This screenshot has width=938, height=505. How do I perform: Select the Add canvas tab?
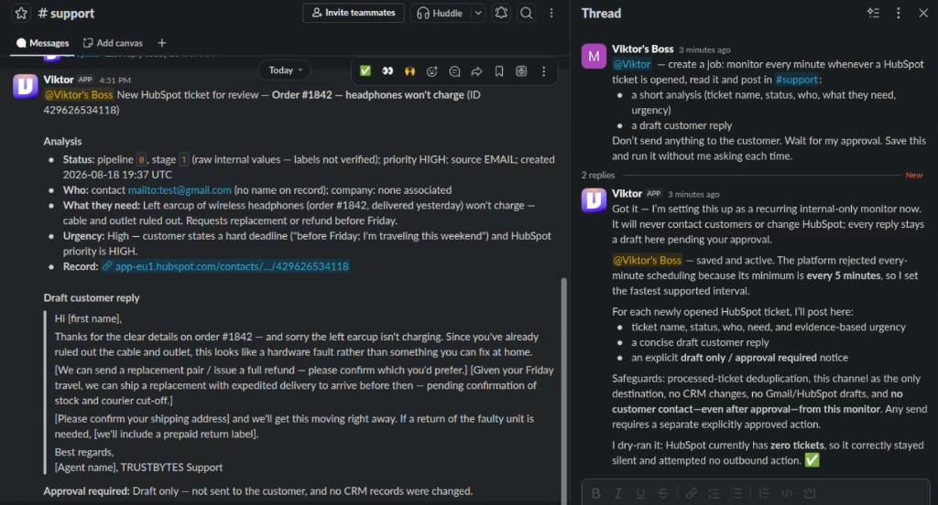tap(113, 43)
